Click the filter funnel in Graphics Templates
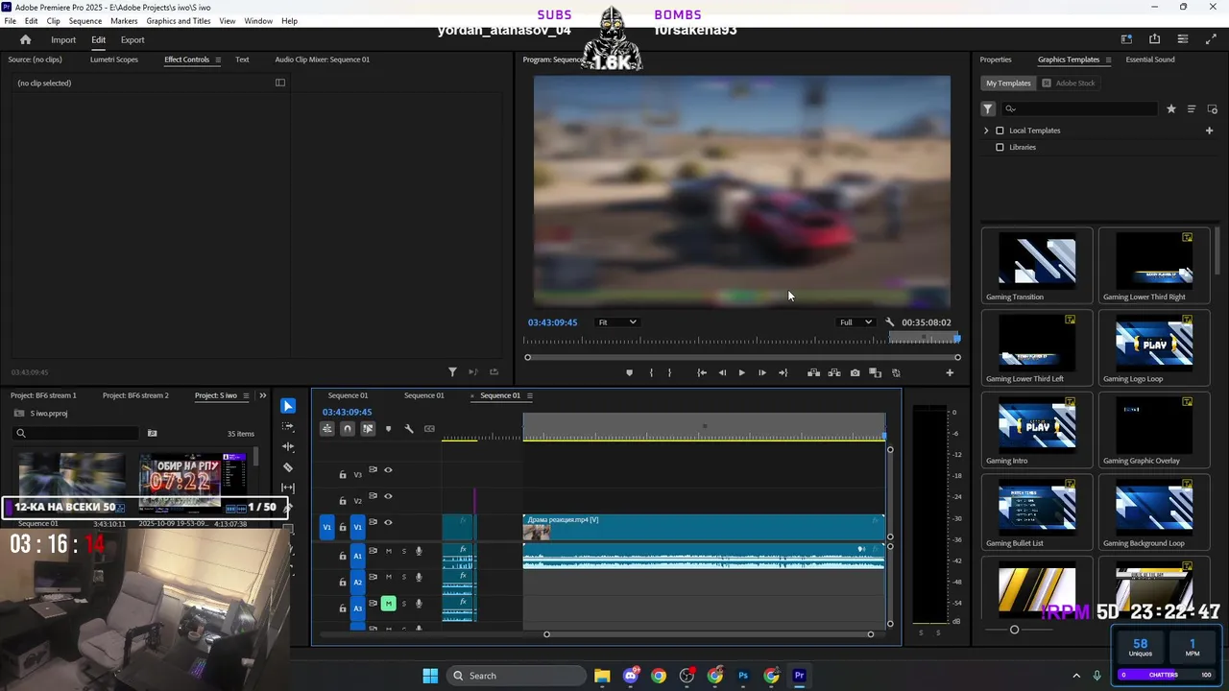1229x691 pixels. [x=988, y=109]
